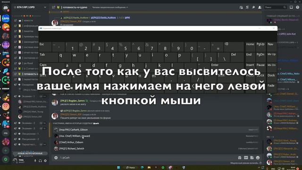Click the Mv Up key on on-screen keyboard
Screen dimensions: 302x170
[x=272, y=57]
